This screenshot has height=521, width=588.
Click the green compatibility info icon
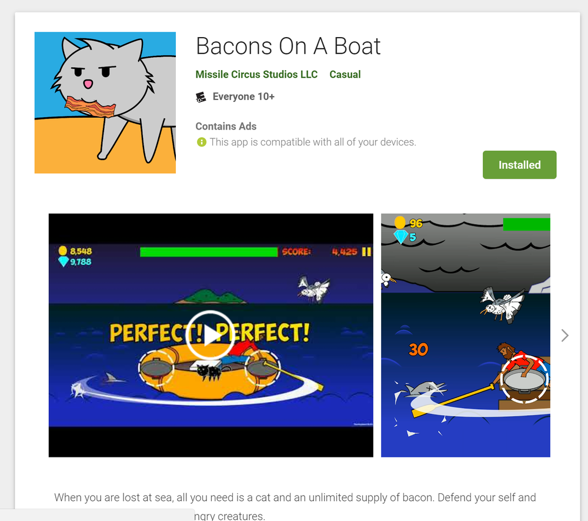201,142
